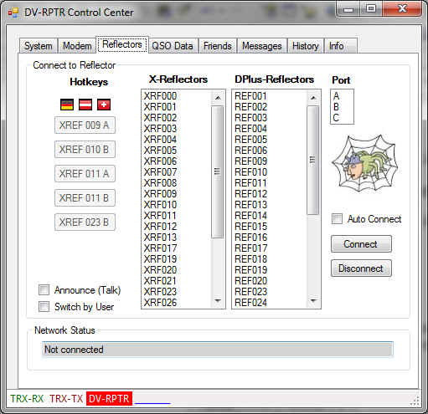
Task: Open the Modem tab
Action: tap(77, 46)
